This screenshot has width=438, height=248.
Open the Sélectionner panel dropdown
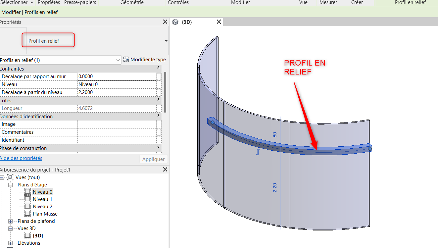pos(32,2)
